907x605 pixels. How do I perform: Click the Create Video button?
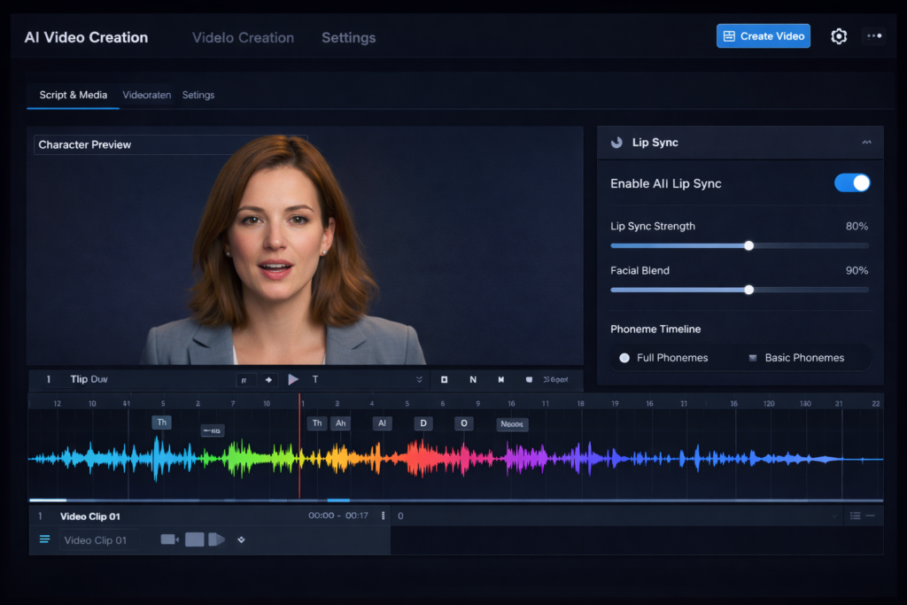763,36
